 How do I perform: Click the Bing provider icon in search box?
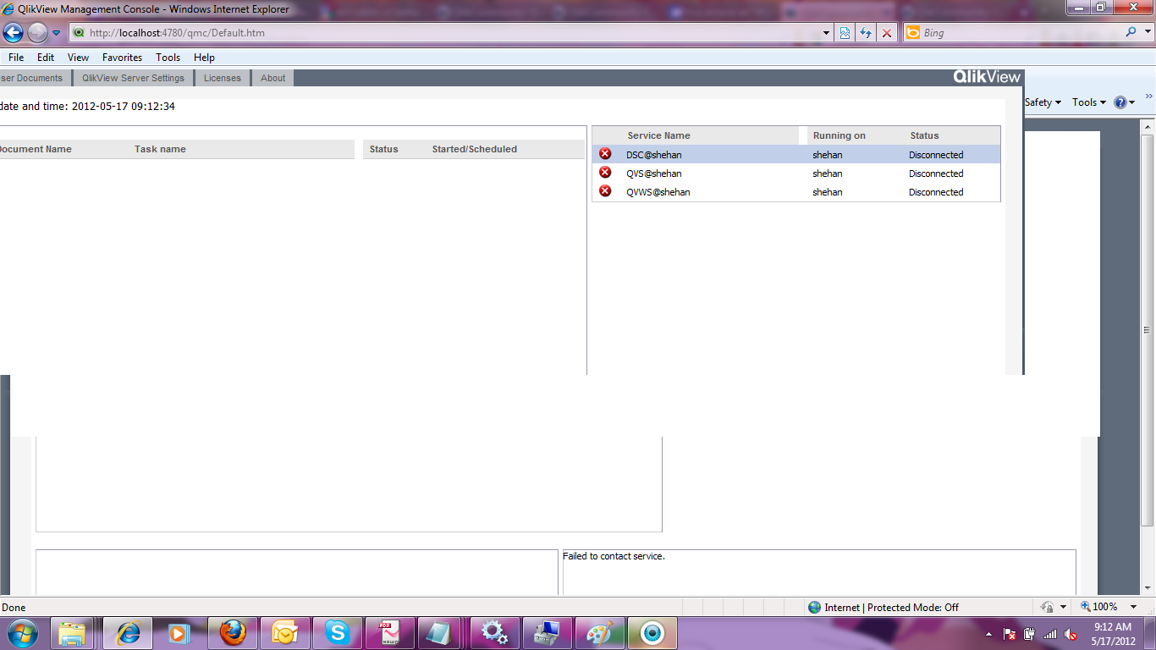tap(913, 33)
